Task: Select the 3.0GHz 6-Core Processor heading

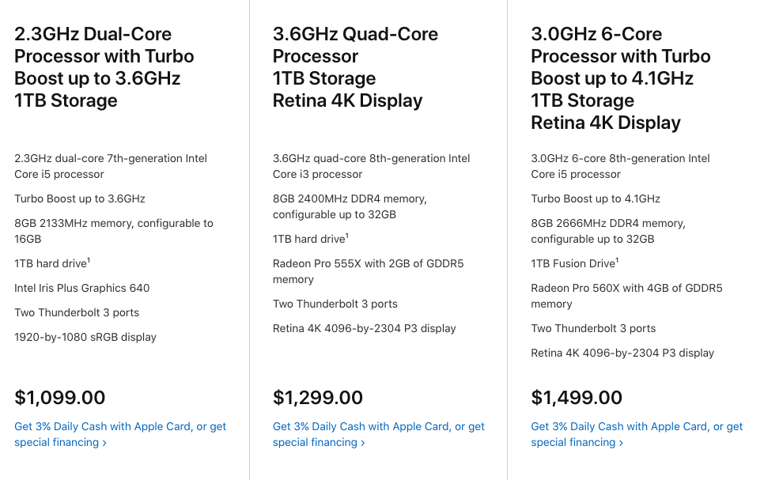Action: point(621,78)
